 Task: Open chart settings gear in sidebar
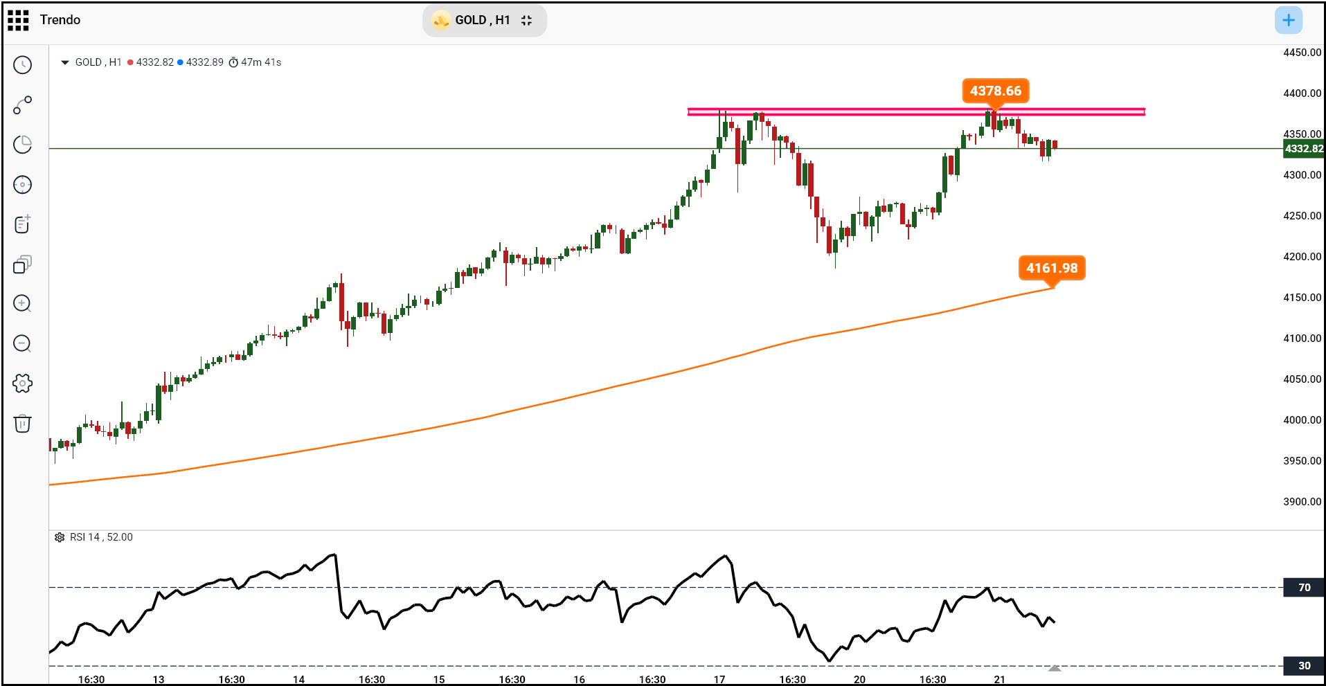[x=23, y=383]
